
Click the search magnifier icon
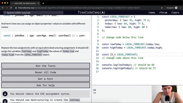(x=5, y=13)
